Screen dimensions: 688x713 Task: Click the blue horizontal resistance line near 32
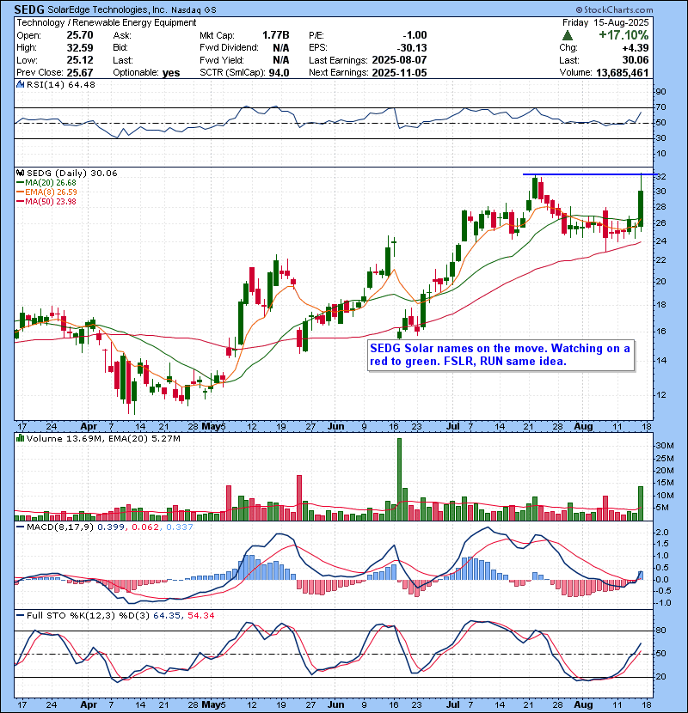click(590, 174)
